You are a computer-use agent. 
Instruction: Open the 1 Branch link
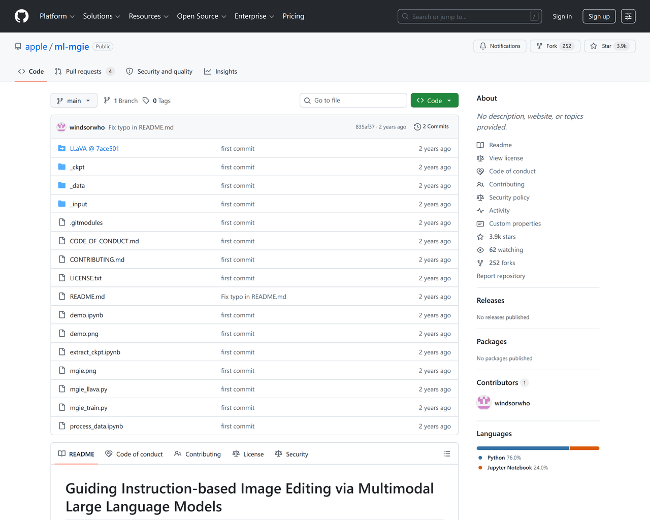coord(121,101)
